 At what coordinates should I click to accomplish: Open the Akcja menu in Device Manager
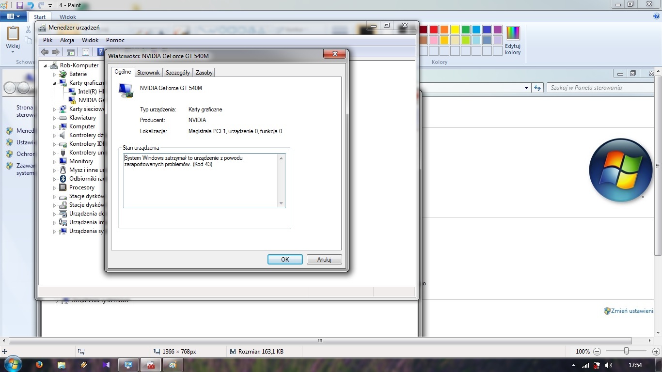coord(67,40)
